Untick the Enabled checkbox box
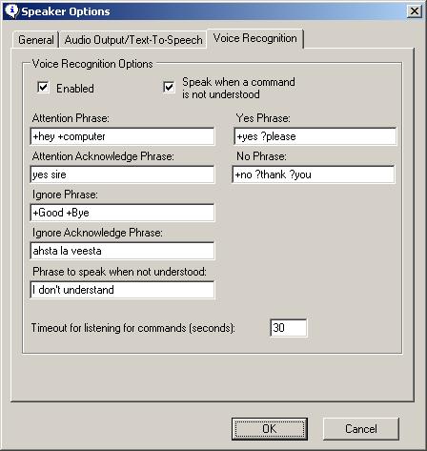Image resolution: width=427 pixels, height=451 pixels. 43,87
